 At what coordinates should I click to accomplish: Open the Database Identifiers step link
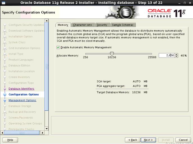pos(21,89)
